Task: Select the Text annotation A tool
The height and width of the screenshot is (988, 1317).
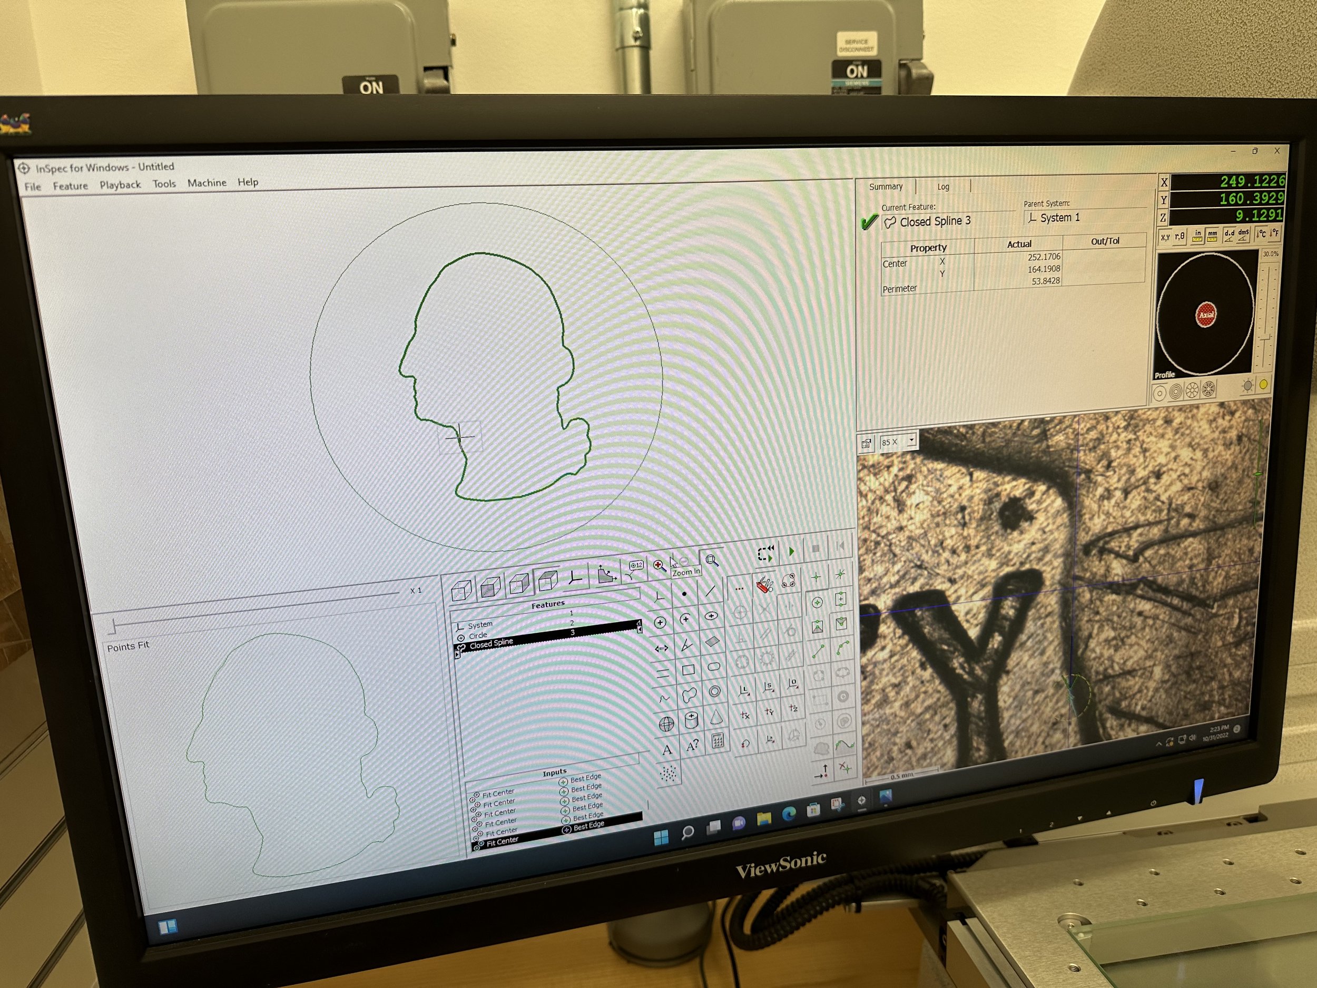Action: coord(667,750)
